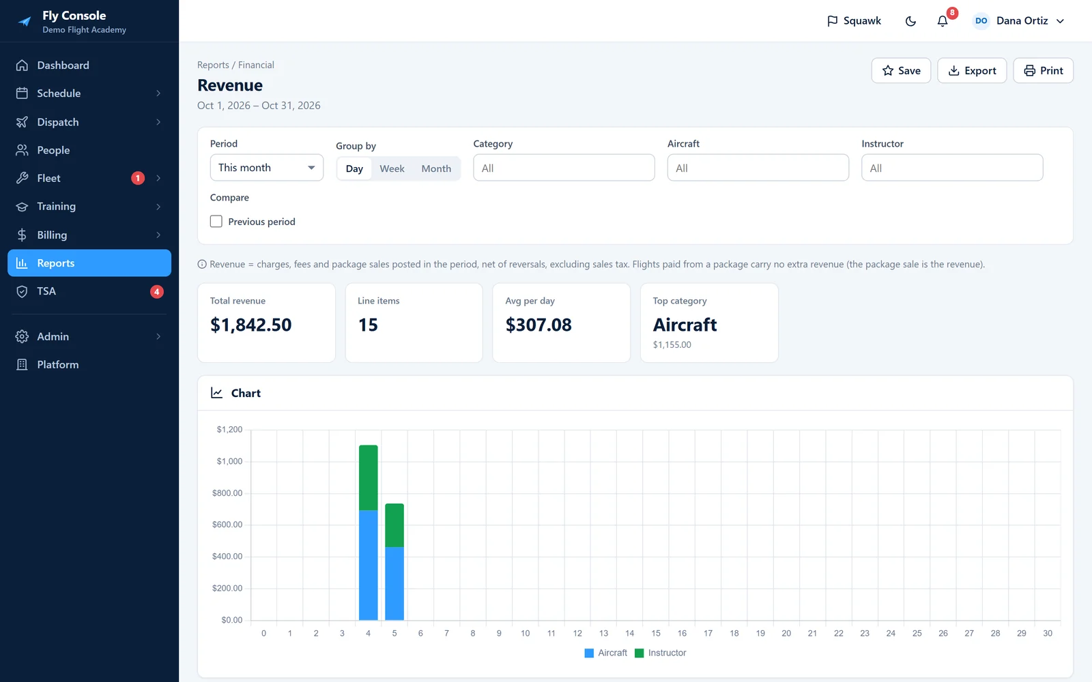The width and height of the screenshot is (1092, 682).
Task: Open the Dana Ortiz user menu
Action: coord(1018,21)
